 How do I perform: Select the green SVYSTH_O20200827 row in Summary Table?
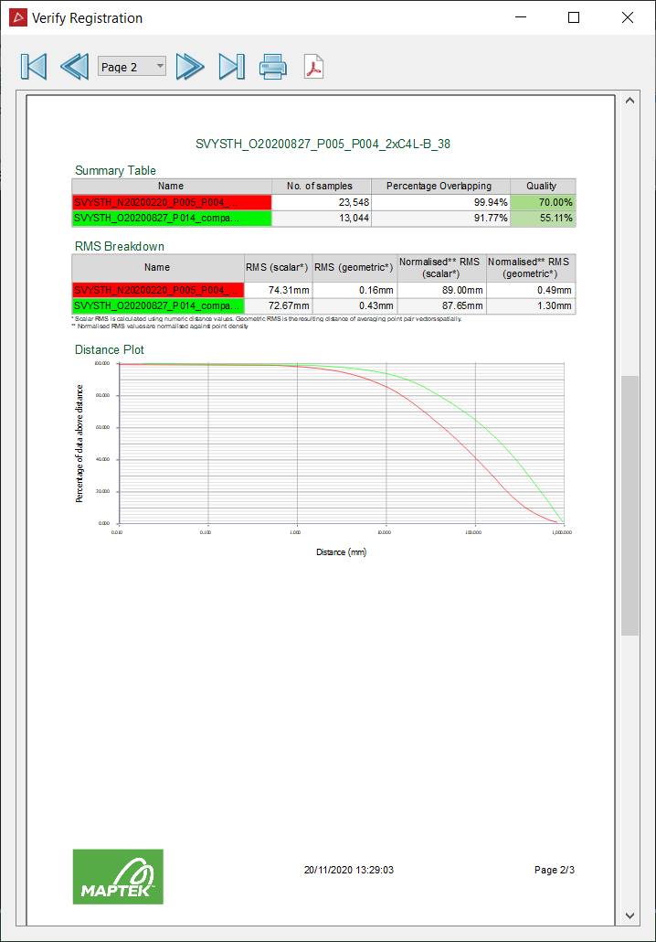pyautogui.click(x=323, y=218)
